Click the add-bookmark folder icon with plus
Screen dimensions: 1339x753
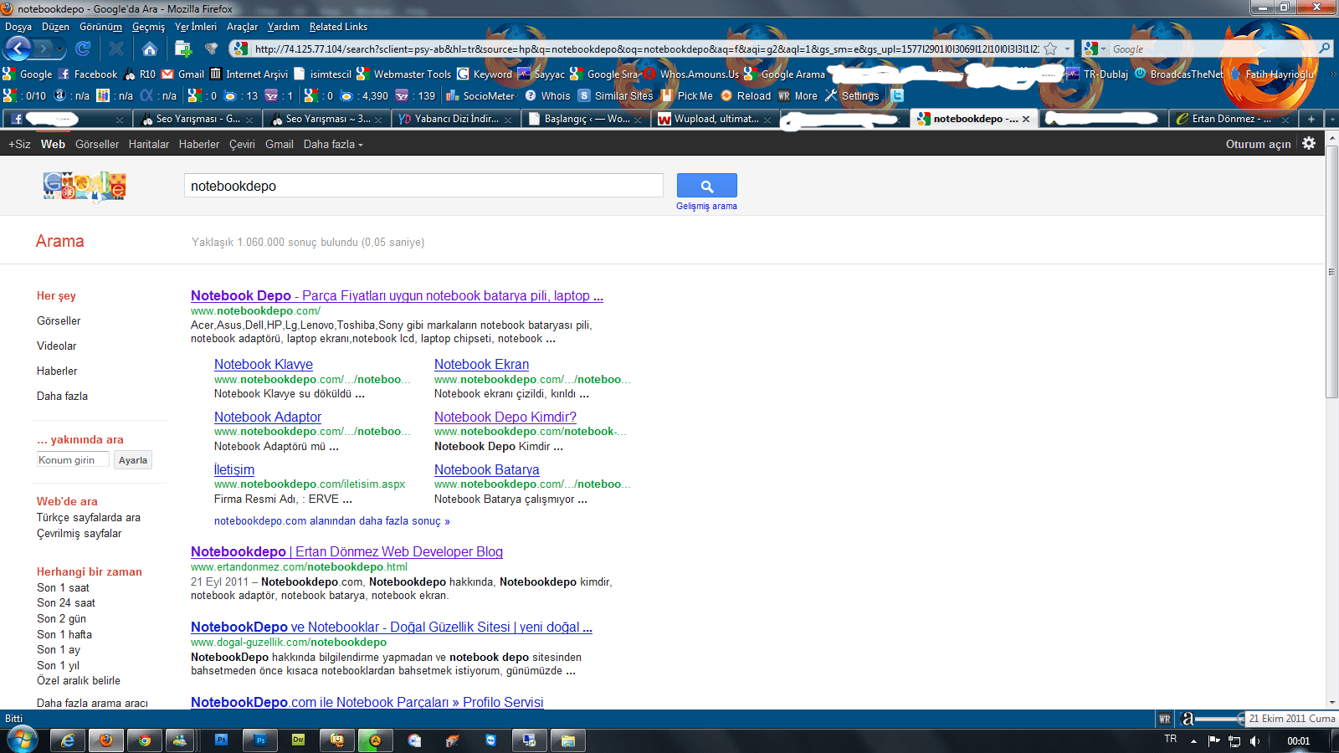[183, 49]
